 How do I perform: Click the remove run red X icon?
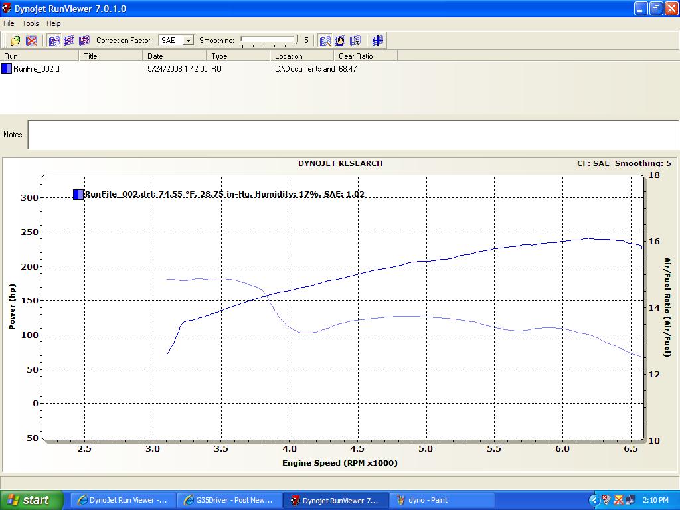click(31, 41)
